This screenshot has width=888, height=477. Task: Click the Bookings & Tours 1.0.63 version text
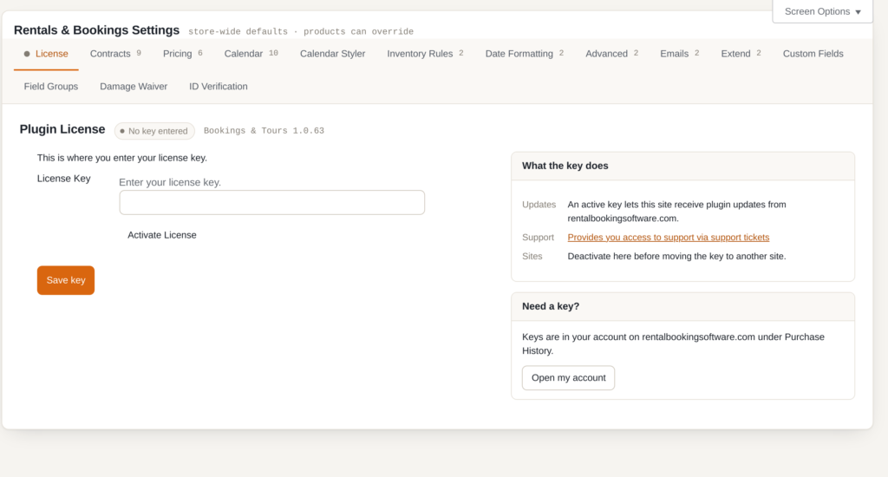point(264,131)
